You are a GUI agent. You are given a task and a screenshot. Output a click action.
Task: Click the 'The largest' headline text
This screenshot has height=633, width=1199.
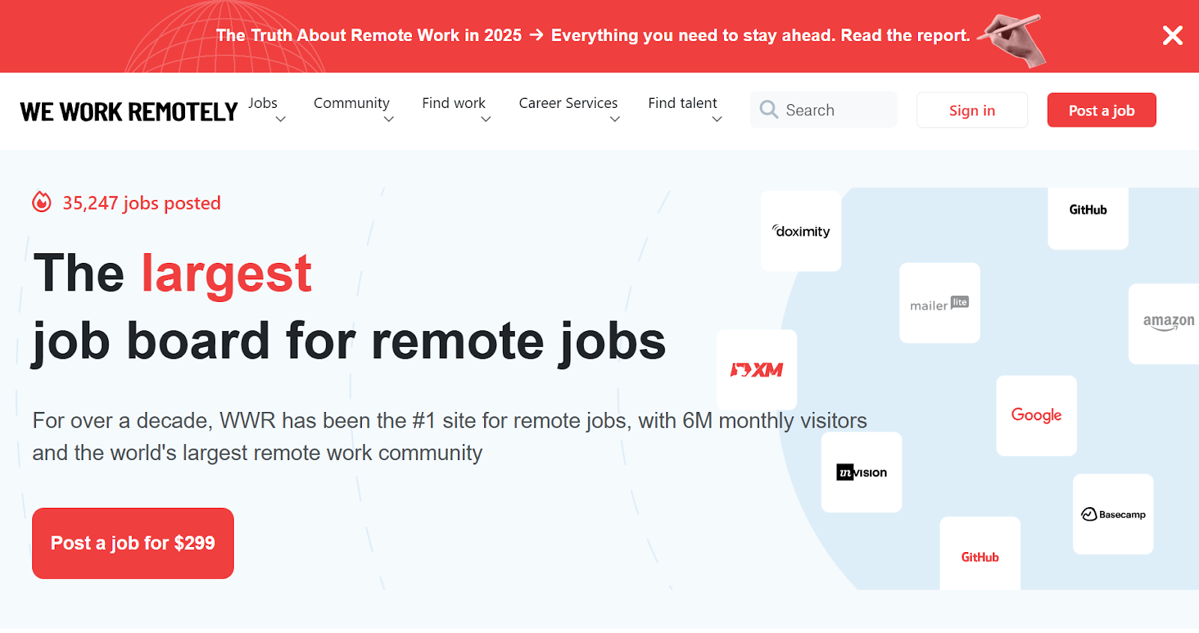[172, 273]
